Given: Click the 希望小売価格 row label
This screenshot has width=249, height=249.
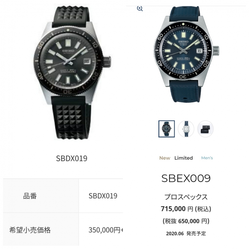Looking at the screenshot, I should pyautogui.click(x=30, y=230).
